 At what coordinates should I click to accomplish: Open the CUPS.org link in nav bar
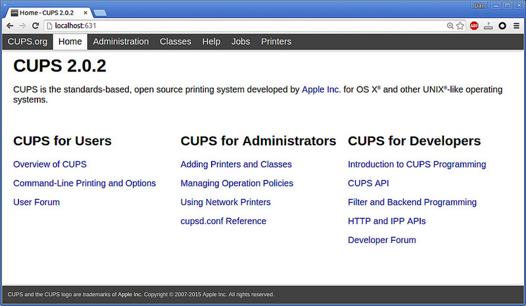(26, 41)
